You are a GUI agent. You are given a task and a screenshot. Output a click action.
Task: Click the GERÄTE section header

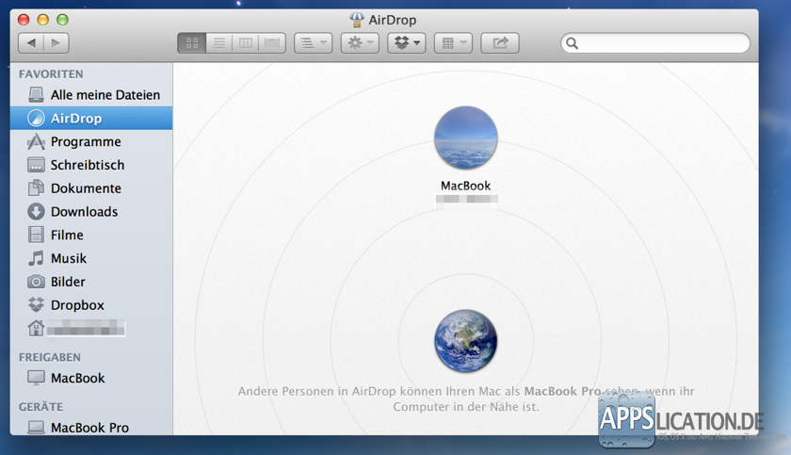tap(40, 407)
